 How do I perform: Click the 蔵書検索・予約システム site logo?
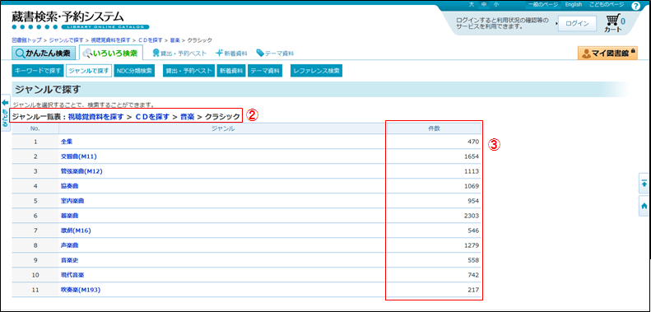[x=80, y=19]
